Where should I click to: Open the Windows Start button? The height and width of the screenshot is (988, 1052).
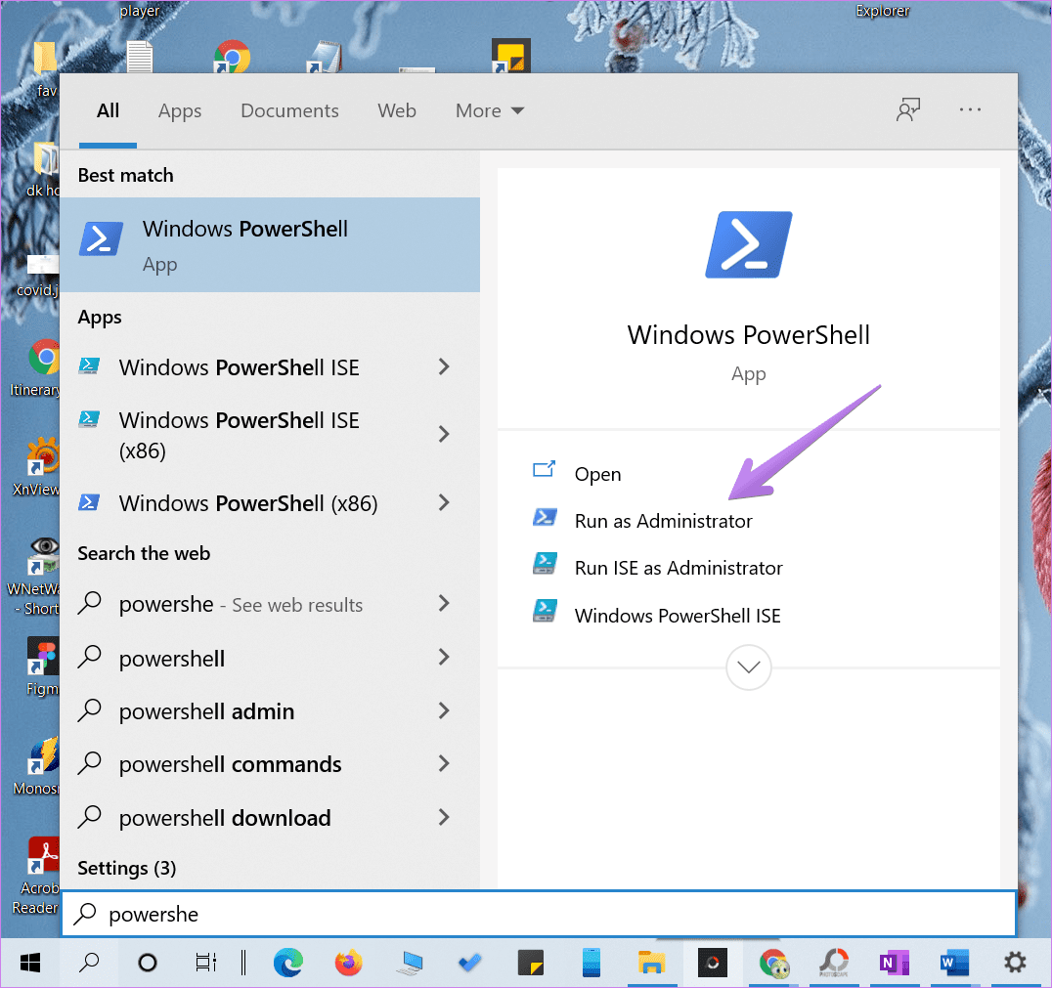click(30, 964)
